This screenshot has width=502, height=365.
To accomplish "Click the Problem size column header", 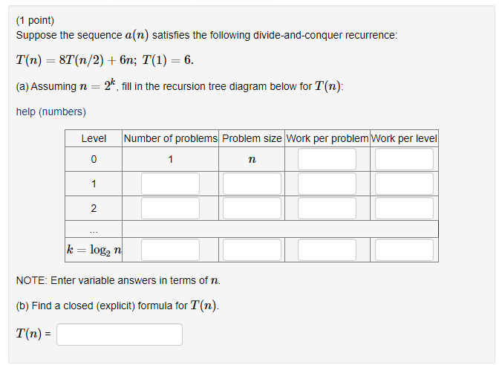I will (252, 138).
